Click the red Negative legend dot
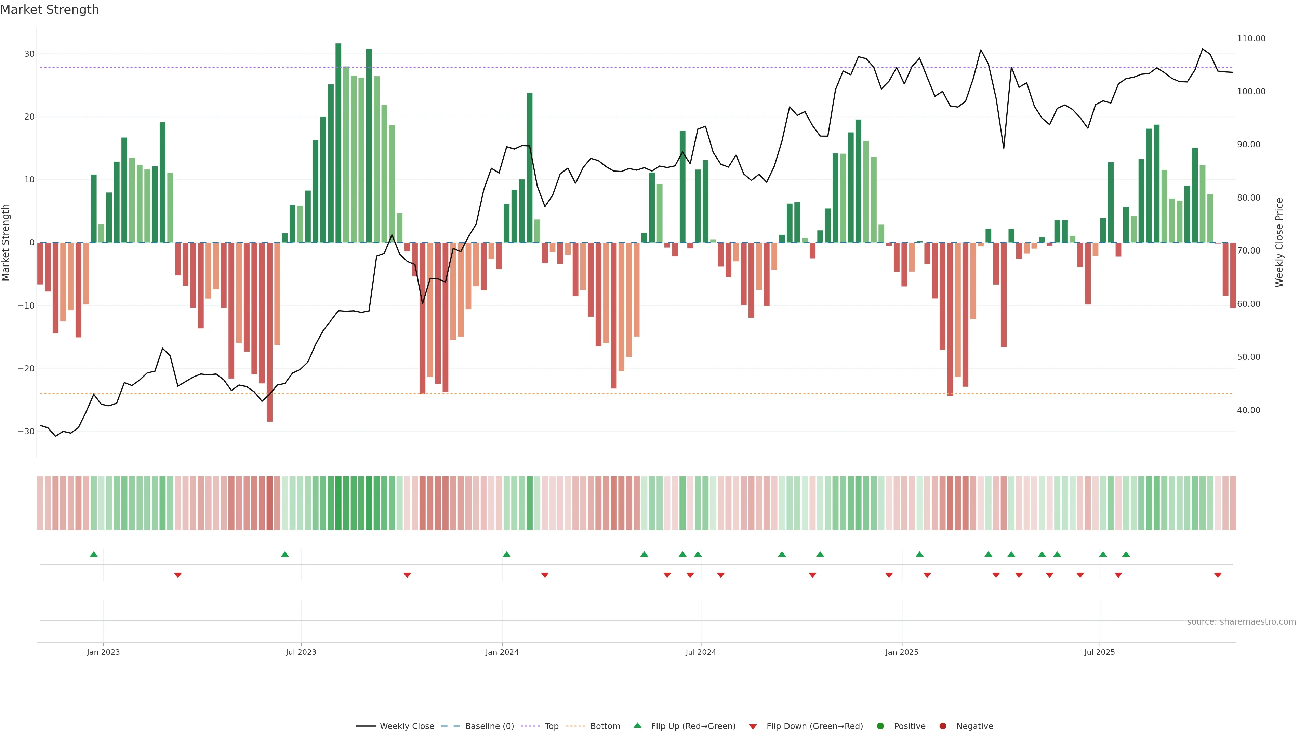The image size is (1313, 738). point(942,726)
